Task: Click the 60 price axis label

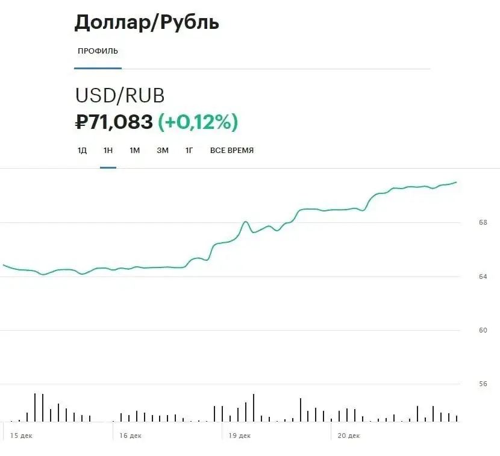Action: [466, 330]
